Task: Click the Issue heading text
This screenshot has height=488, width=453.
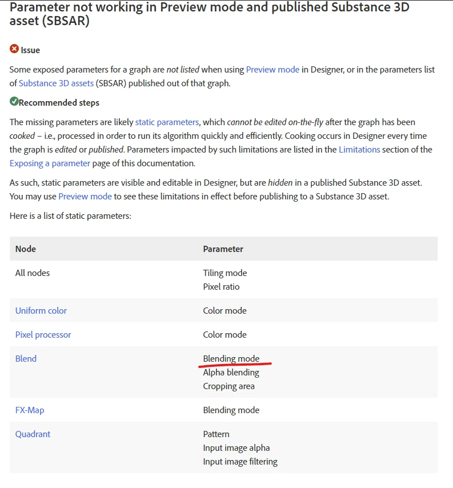Action: [30, 50]
